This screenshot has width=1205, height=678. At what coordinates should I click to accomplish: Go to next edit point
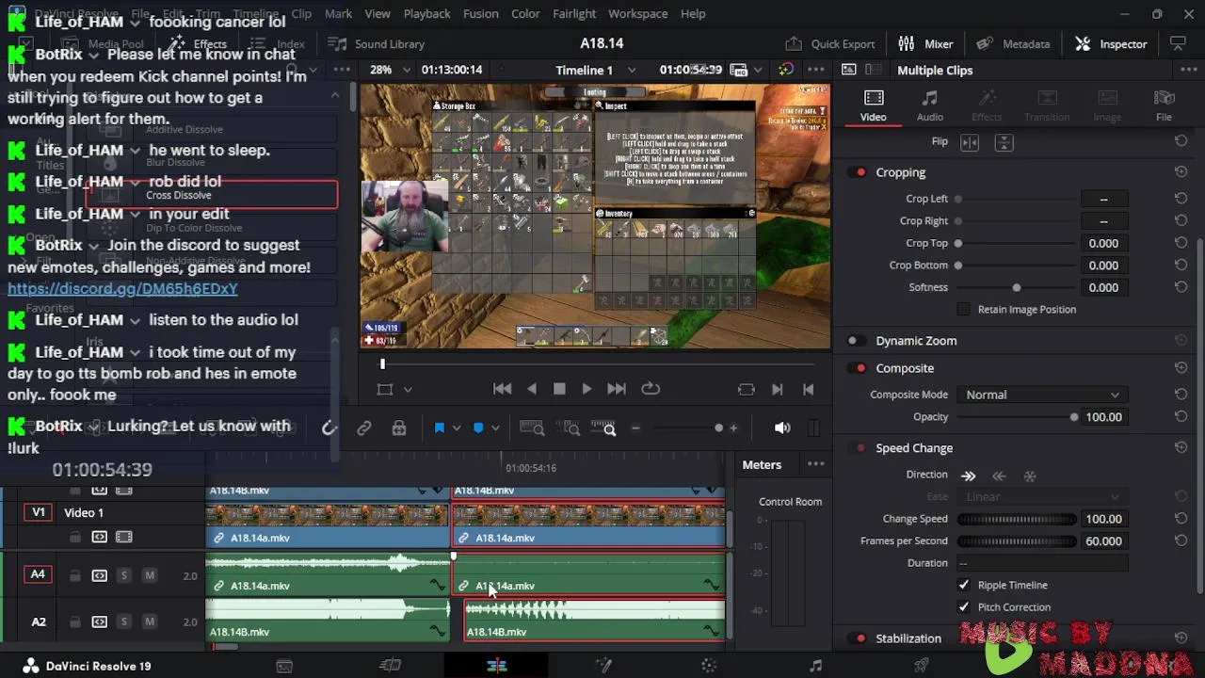tap(778, 389)
